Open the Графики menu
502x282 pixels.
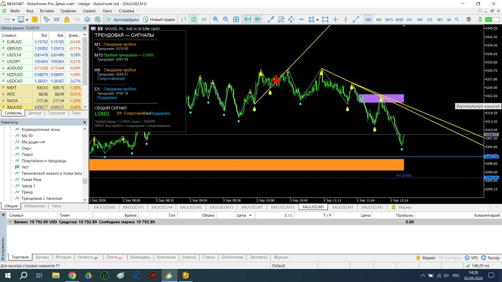(68, 11)
